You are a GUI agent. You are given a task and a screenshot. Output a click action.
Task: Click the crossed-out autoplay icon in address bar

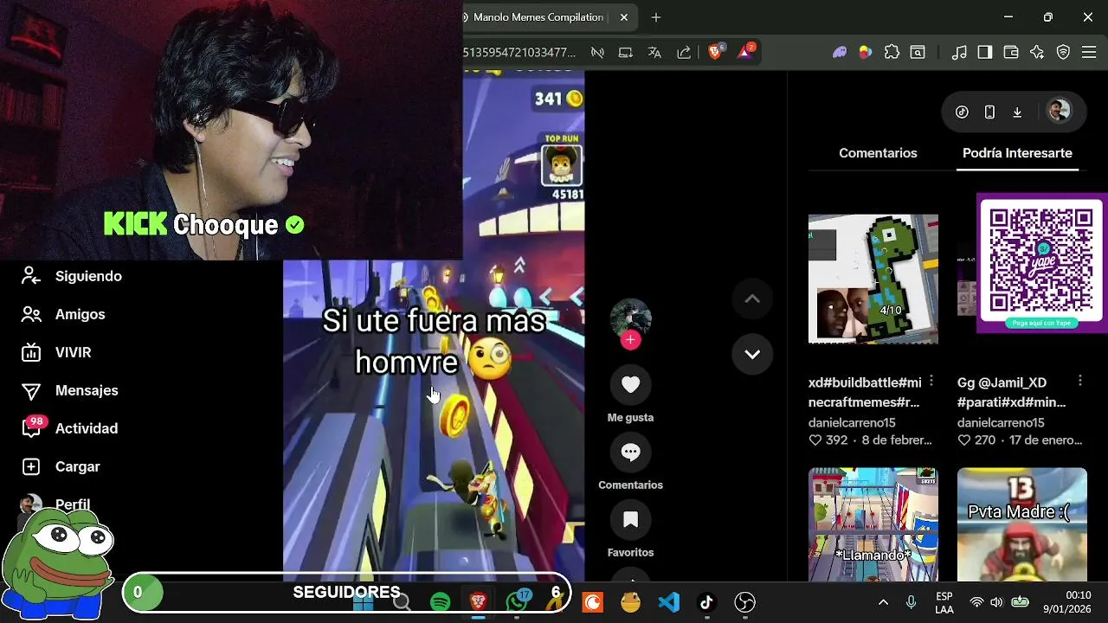597,53
